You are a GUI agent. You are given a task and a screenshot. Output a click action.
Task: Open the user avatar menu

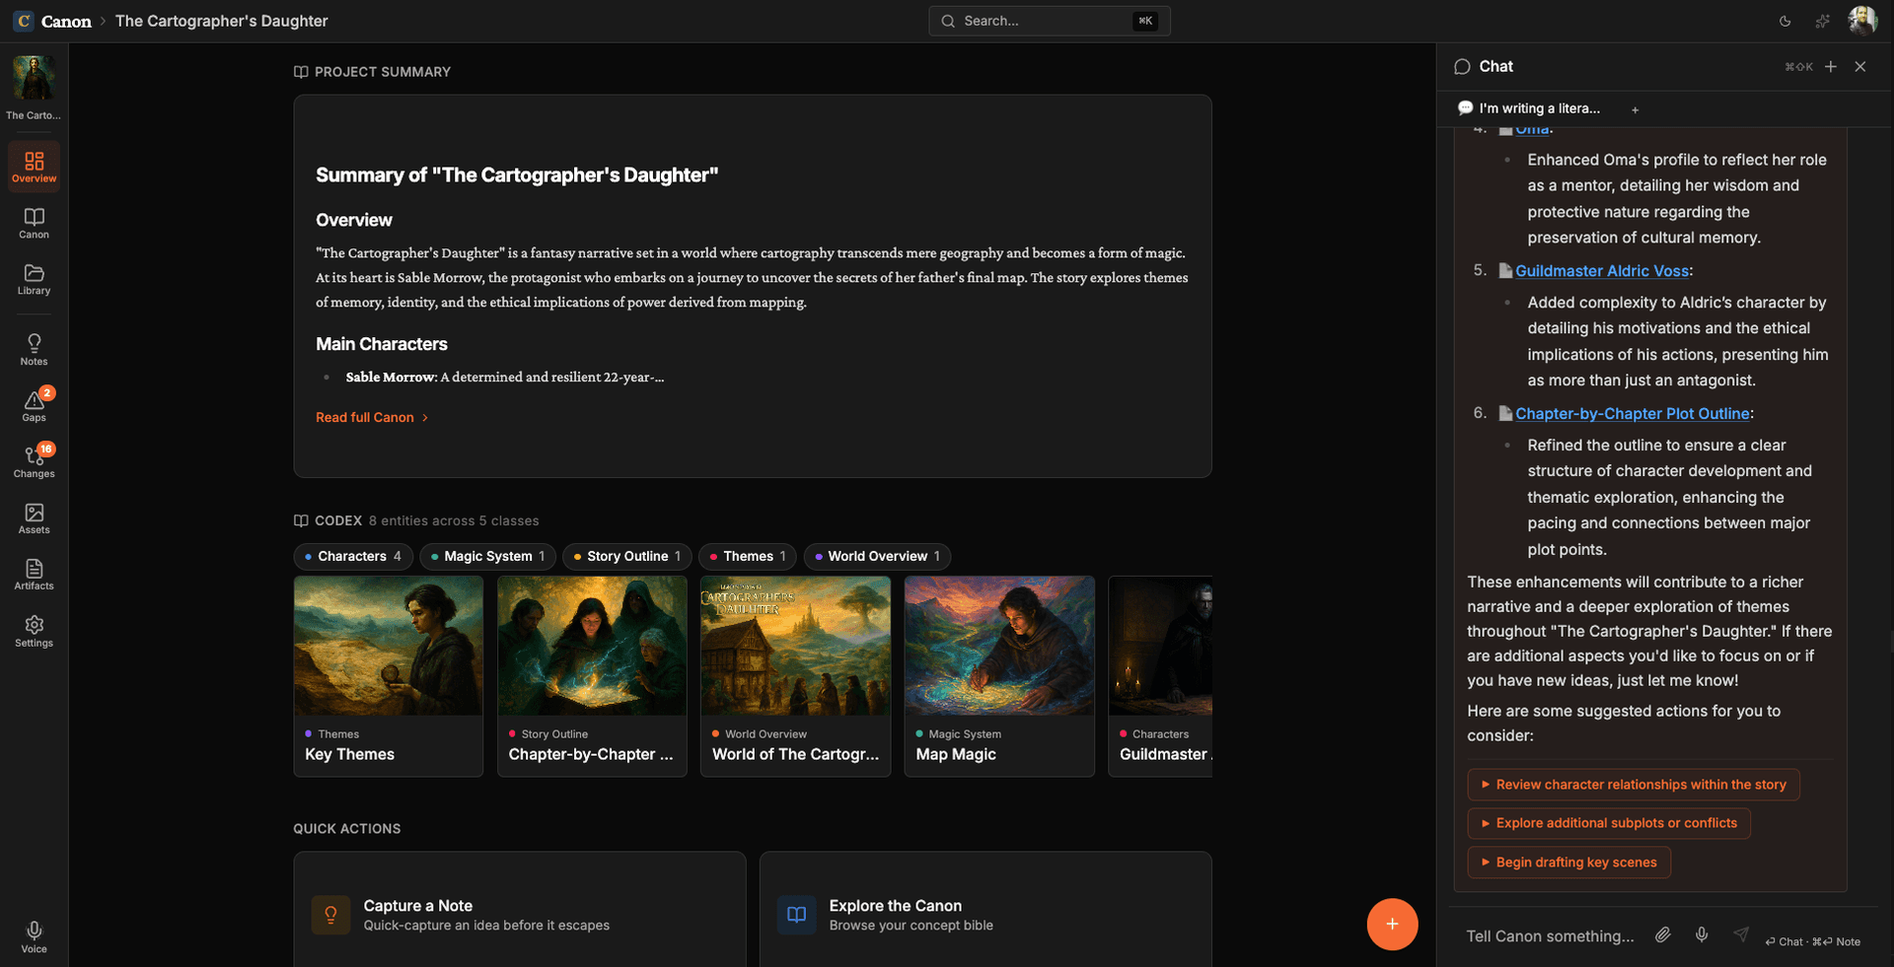click(x=1861, y=21)
